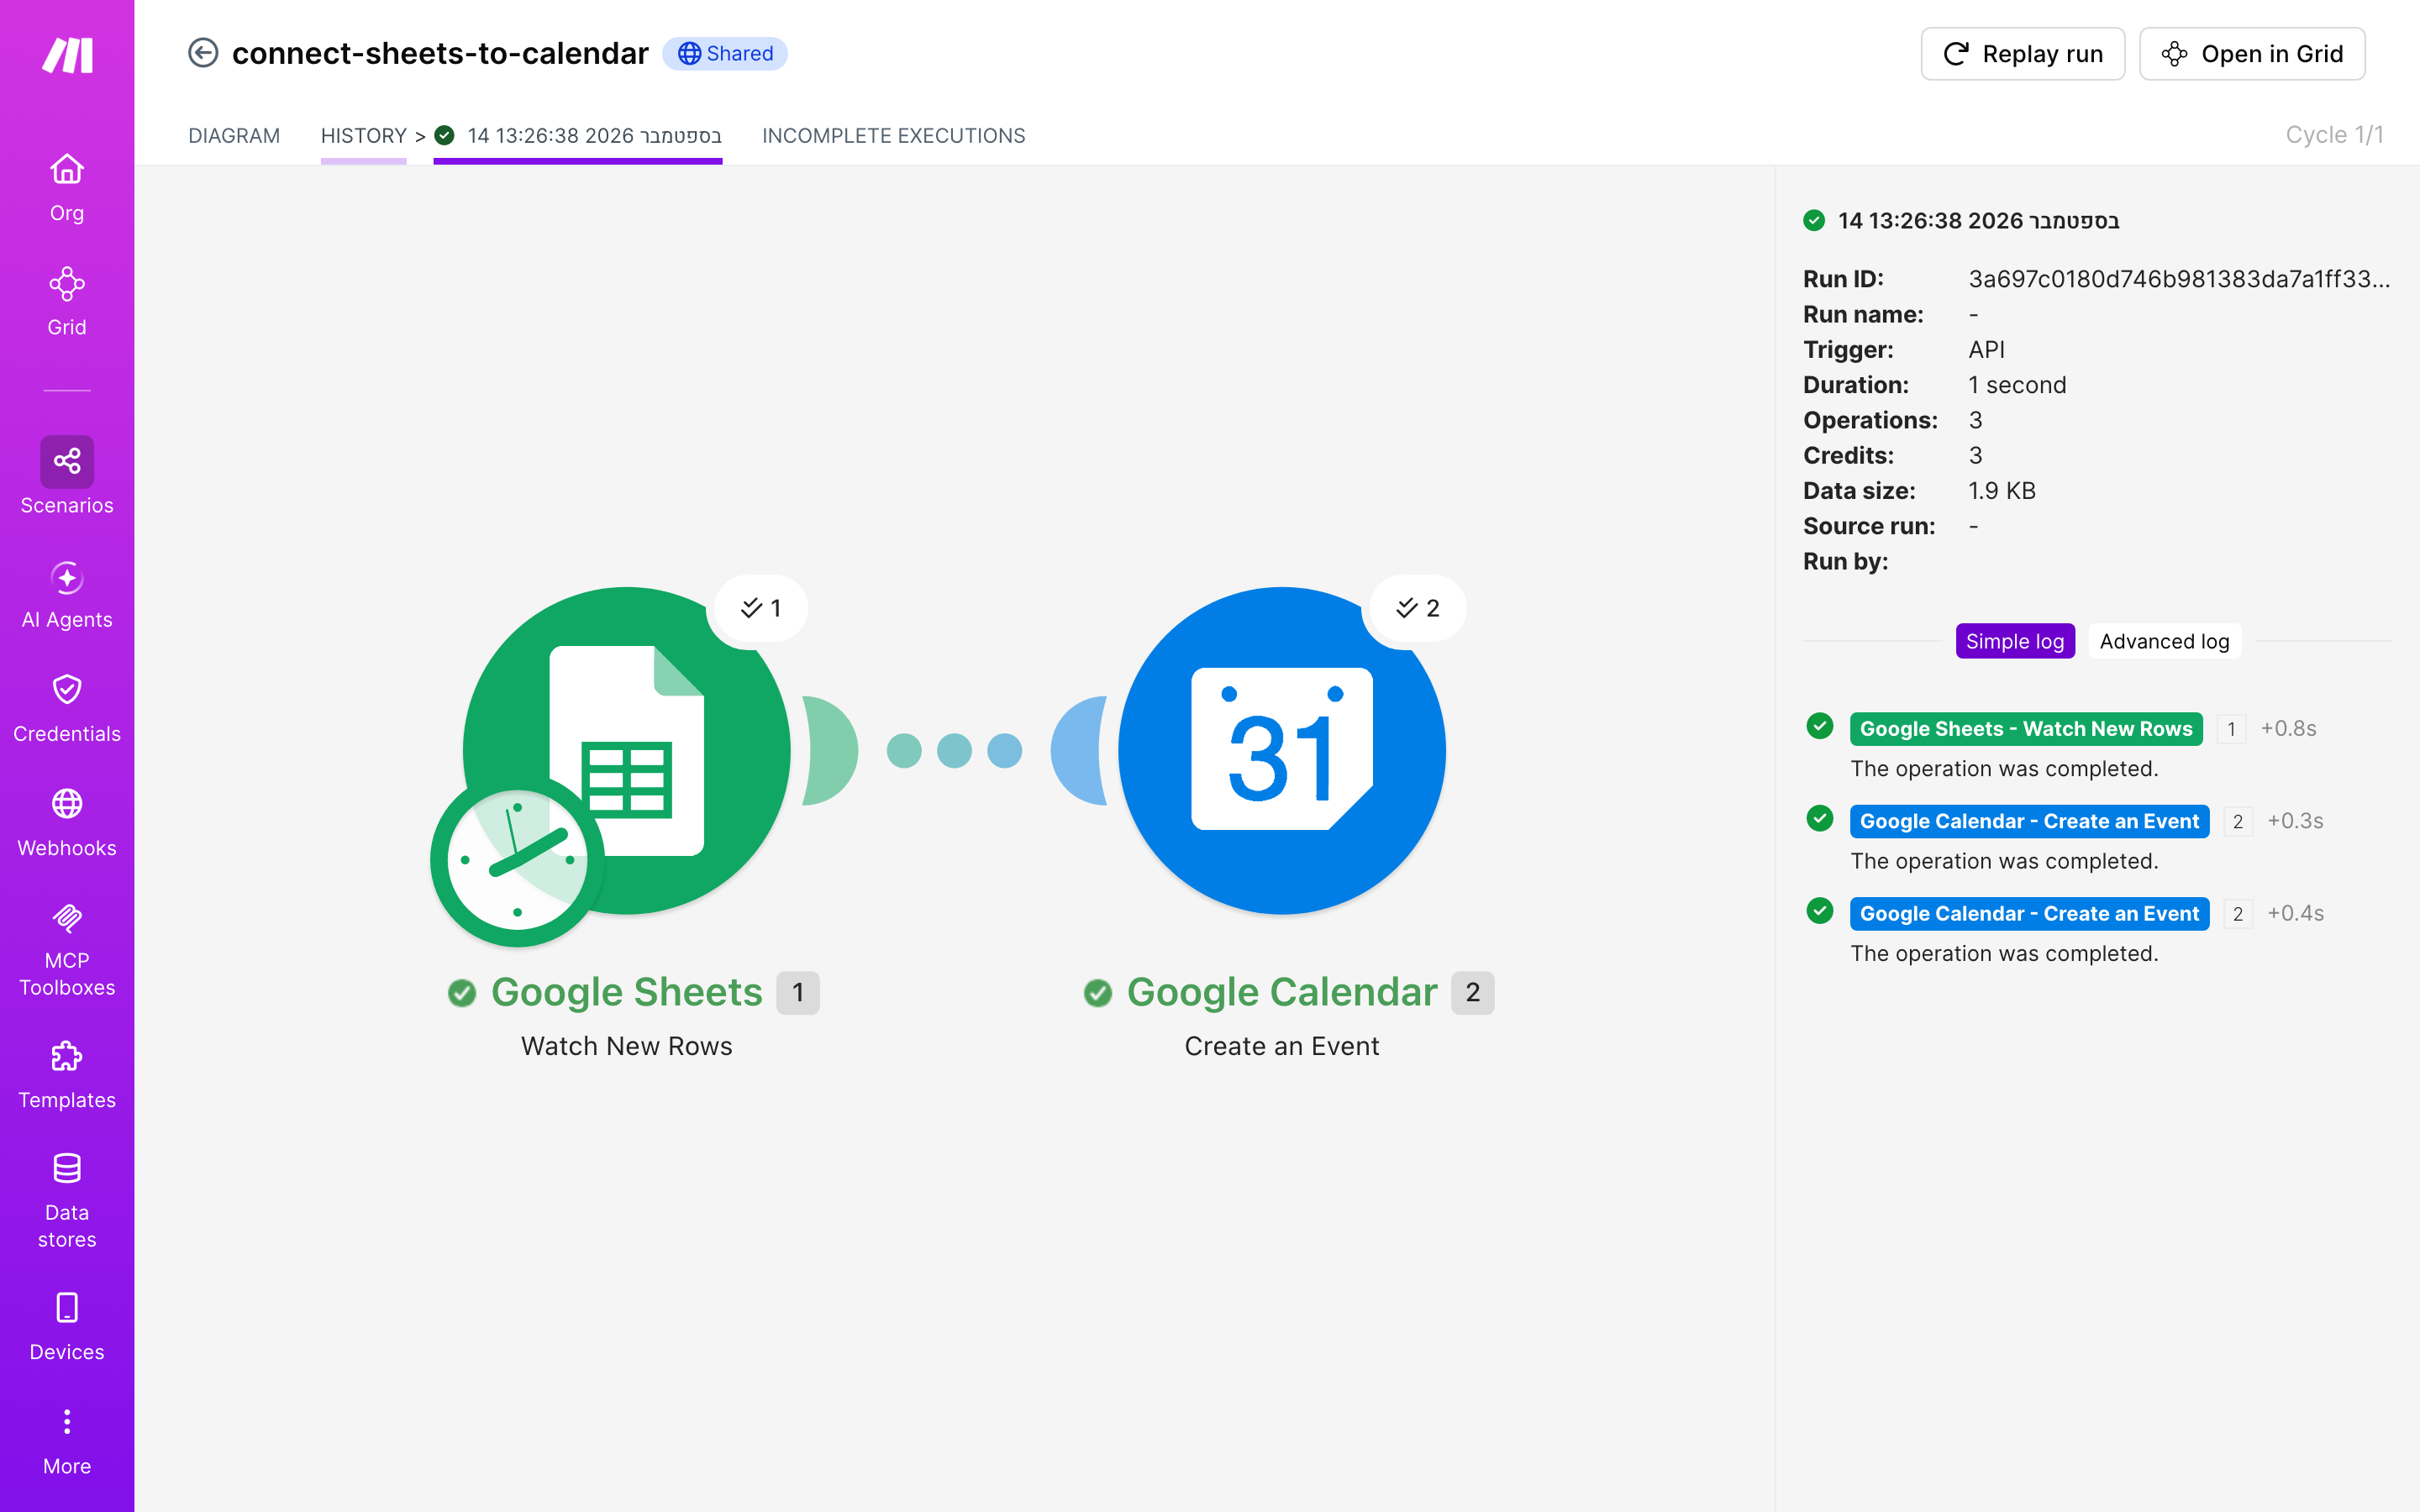Screen dimensions: 2420x1512
Task: Click the Create an Event log entry at +0.3s
Action: click(x=2029, y=821)
